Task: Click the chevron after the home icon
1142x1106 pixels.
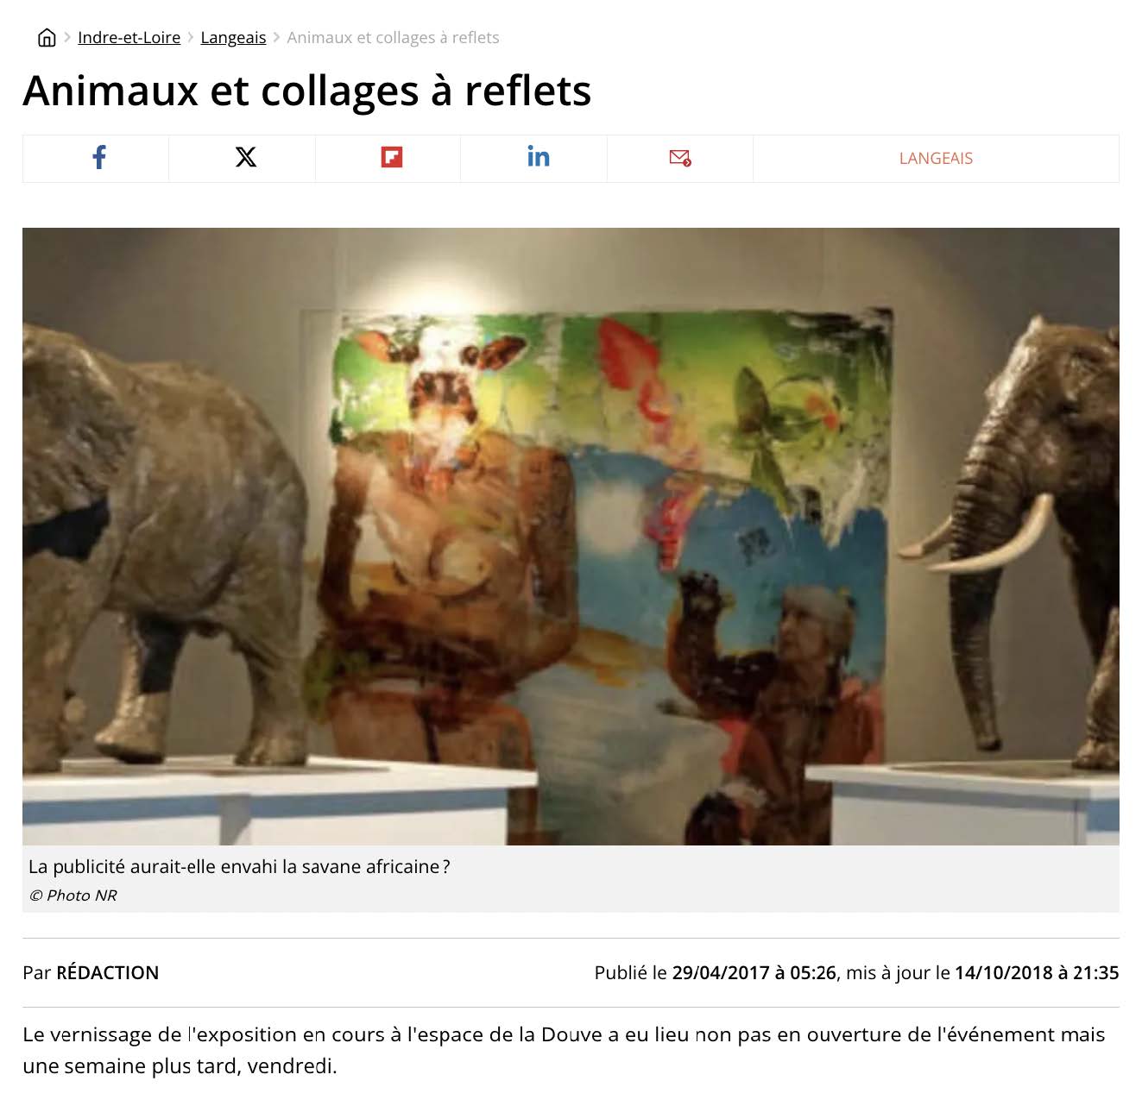Action: point(67,37)
